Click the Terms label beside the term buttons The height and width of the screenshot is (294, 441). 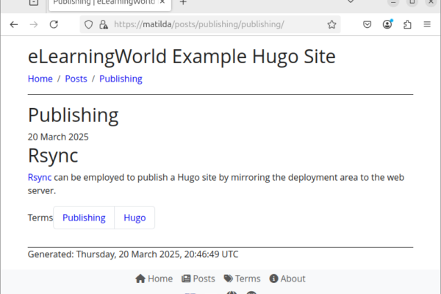(40, 218)
